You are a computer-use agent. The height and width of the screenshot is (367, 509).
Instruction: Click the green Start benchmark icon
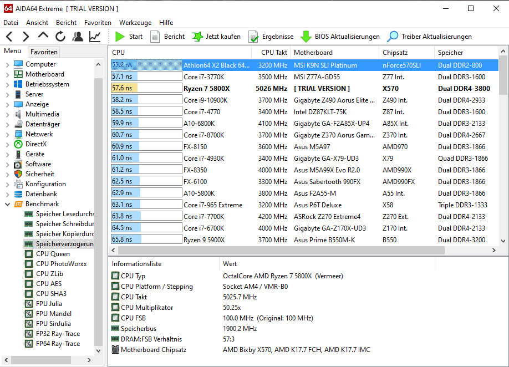[120, 37]
